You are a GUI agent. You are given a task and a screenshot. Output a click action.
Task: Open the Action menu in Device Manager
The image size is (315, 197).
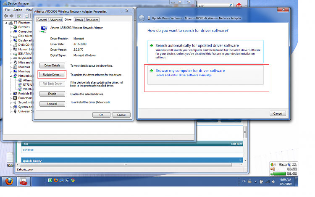pos(18,10)
